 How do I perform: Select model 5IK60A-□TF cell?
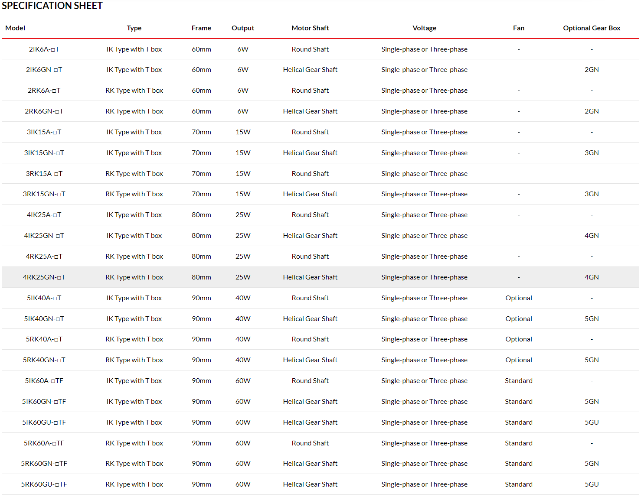(x=44, y=381)
